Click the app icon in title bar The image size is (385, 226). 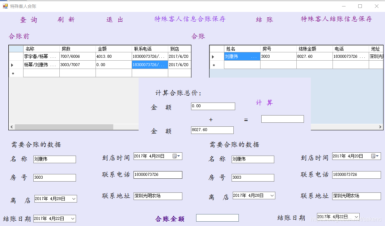pos(5,6)
